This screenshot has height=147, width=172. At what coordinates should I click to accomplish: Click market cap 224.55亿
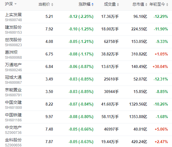click(x=139, y=29)
